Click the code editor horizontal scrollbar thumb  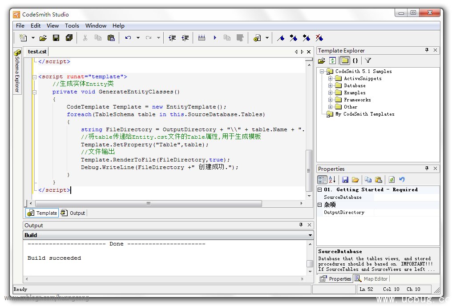coord(149,203)
